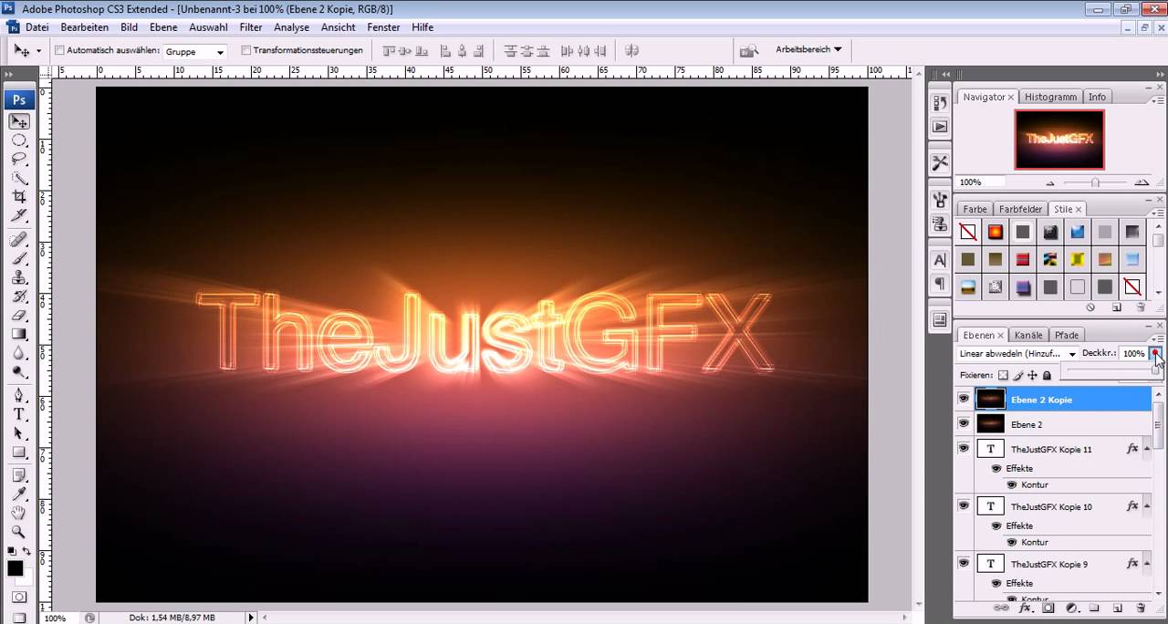The image size is (1168, 624).
Task: Select the Clone Stamp tool
Action: (19, 278)
